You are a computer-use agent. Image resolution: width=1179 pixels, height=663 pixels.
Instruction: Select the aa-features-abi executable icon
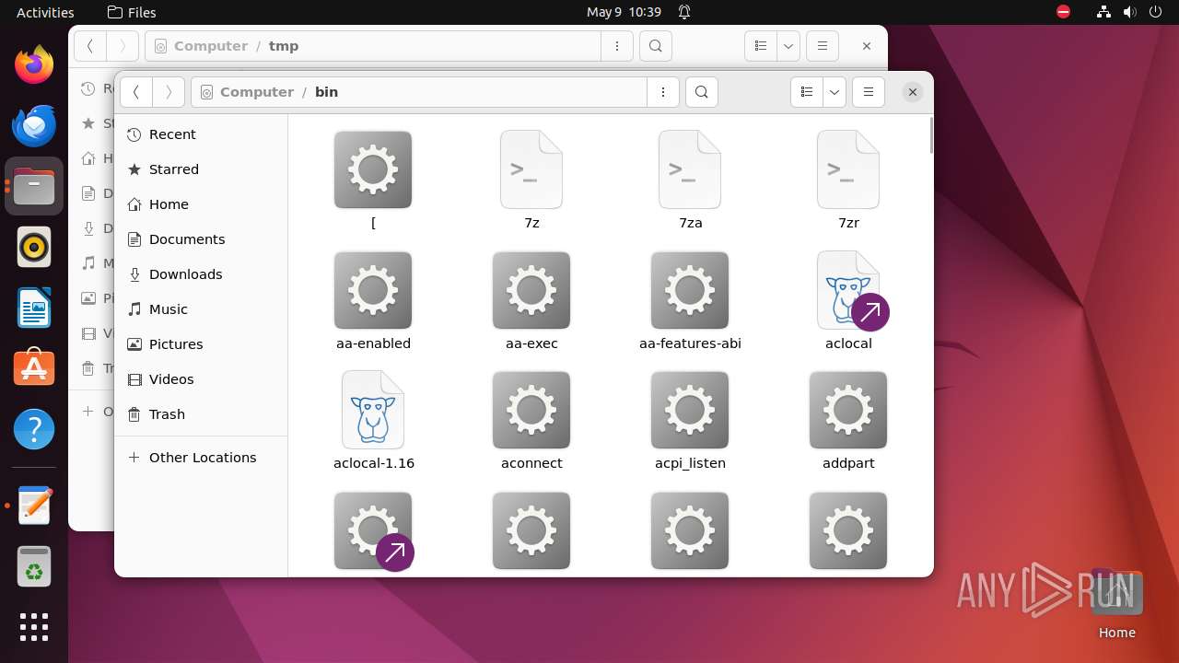[x=690, y=290]
